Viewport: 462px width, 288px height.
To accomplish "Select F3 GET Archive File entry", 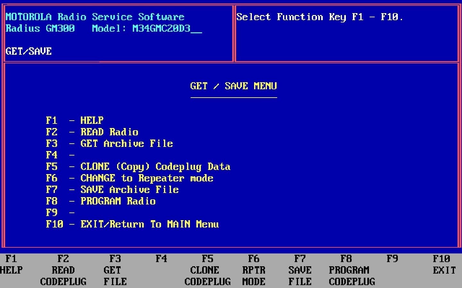I will click(109, 143).
